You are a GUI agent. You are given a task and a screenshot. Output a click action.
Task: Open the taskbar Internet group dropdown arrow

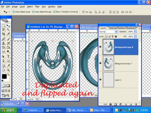click(43, 110)
